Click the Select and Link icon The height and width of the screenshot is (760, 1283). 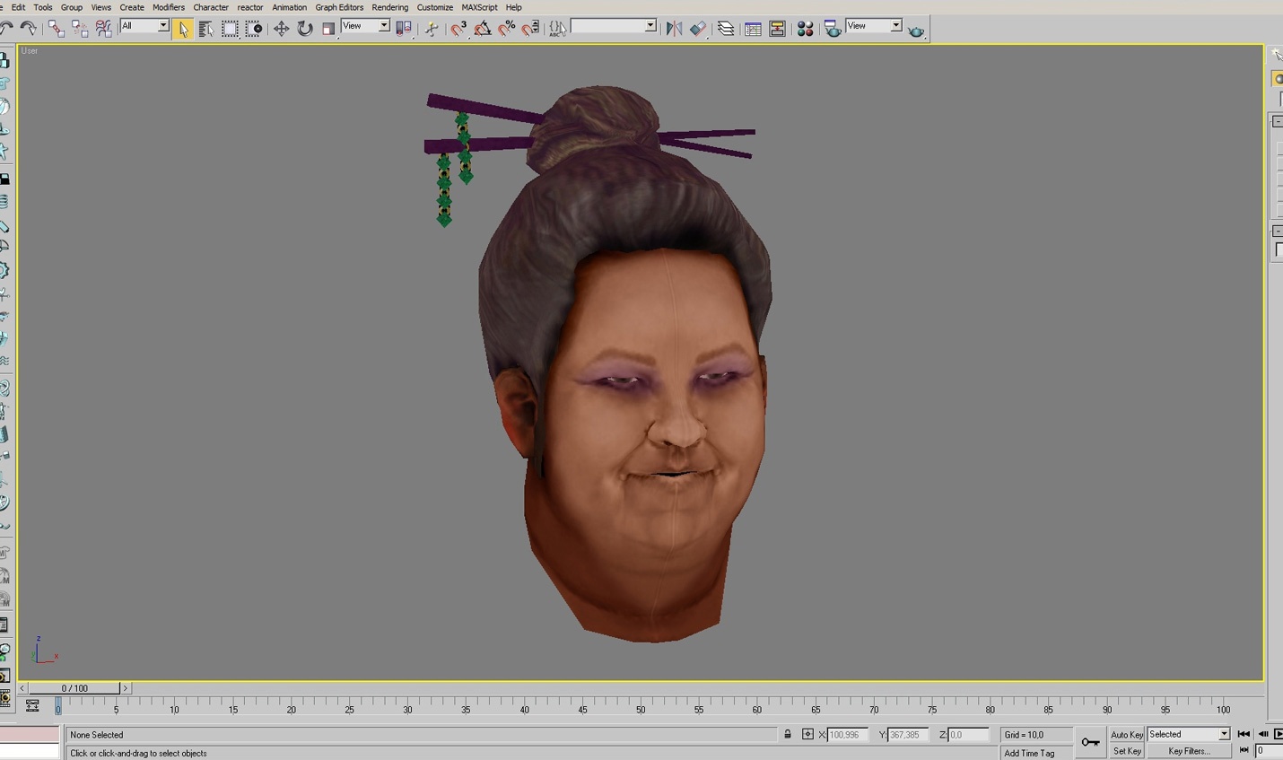coord(57,29)
